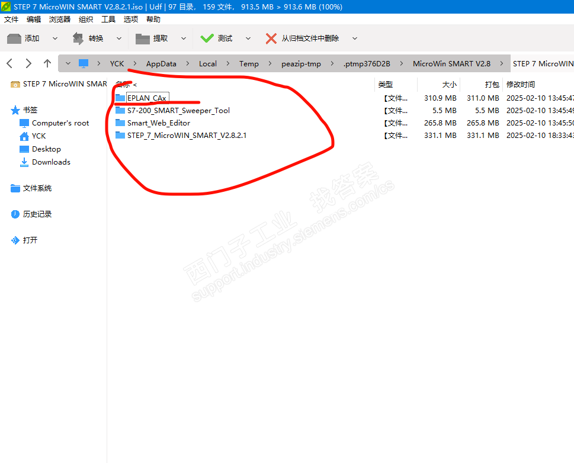Image resolution: width=574 pixels, height=463 pixels.
Task: Open the YCK home bookmark
Action: pyautogui.click(x=33, y=136)
